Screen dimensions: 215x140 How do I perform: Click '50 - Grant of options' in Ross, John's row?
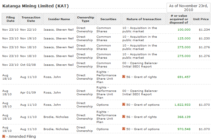[143, 105]
